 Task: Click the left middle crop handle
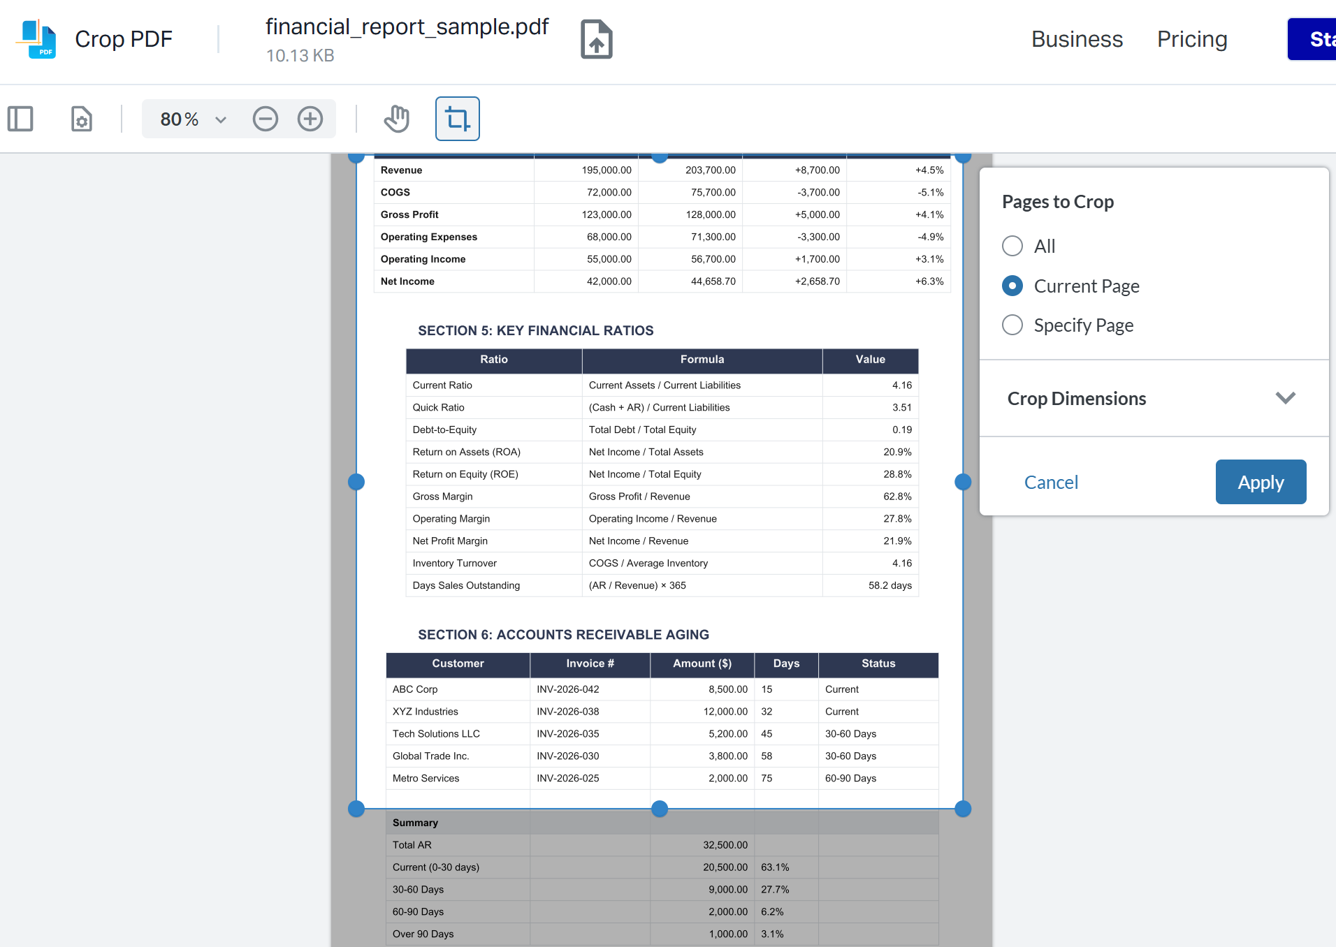(x=356, y=482)
